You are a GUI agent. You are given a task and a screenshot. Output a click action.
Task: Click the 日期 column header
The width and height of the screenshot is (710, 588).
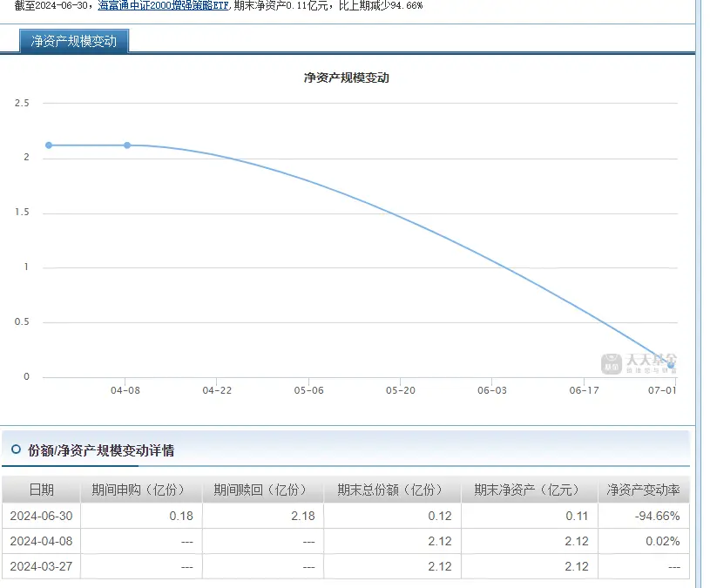click(x=40, y=489)
